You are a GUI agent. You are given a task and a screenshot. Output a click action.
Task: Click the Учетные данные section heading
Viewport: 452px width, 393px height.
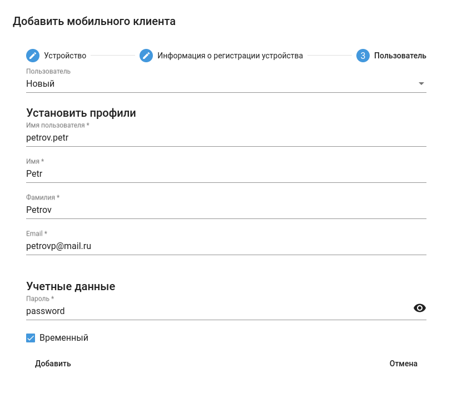[71, 287]
